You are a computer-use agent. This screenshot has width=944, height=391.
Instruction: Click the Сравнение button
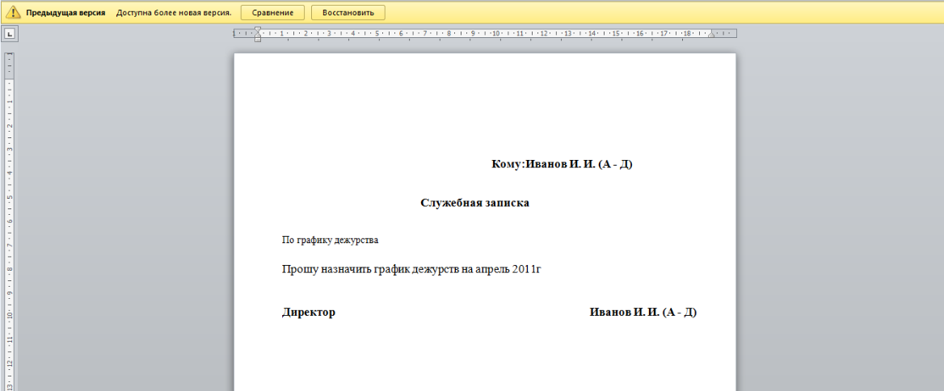click(x=272, y=13)
